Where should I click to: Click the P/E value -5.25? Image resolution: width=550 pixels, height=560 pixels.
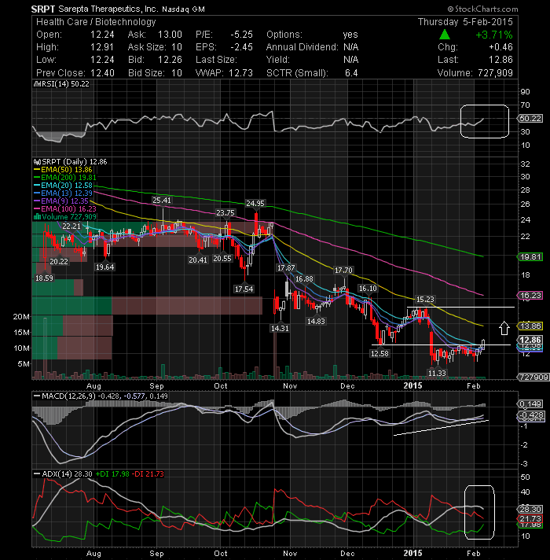pos(241,35)
